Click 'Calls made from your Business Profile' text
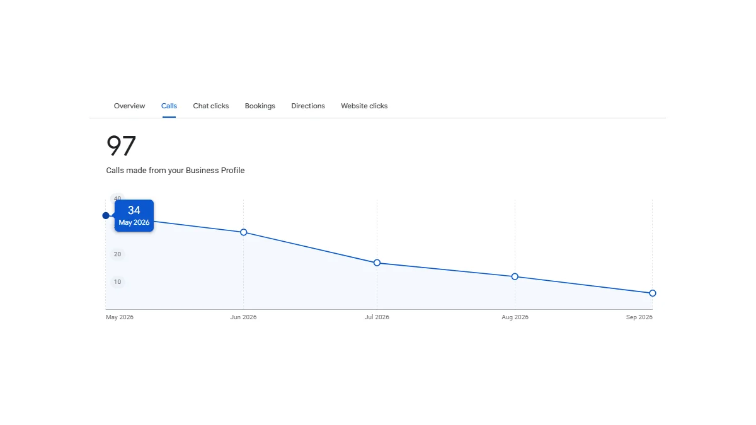Screen dimensions: 756x425 pyautogui.click(x=175, y=171)
